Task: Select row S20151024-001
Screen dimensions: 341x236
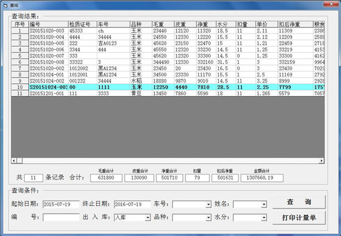Action: pyautogui.click(x=167, y=75)
